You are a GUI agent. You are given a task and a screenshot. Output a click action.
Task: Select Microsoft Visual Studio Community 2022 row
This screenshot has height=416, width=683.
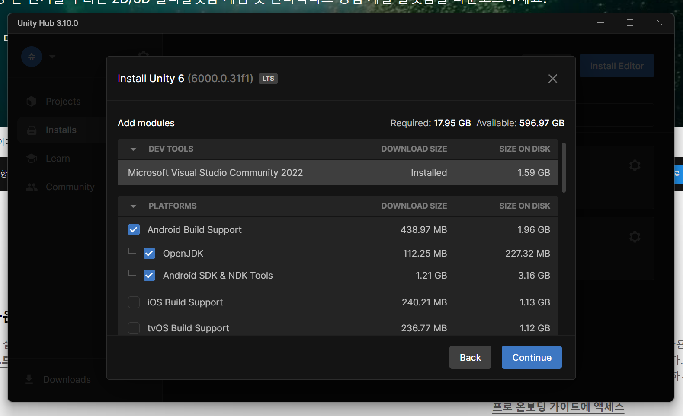[338, 173]
